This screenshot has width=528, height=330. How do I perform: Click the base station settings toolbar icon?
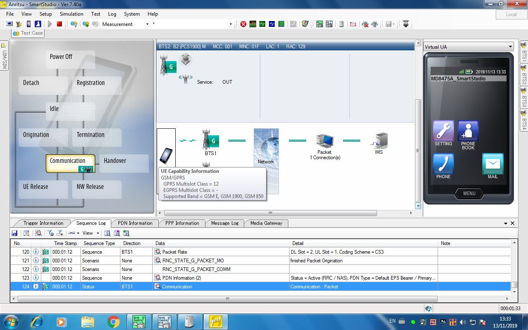pyautogui.click(x=19, y=24)
